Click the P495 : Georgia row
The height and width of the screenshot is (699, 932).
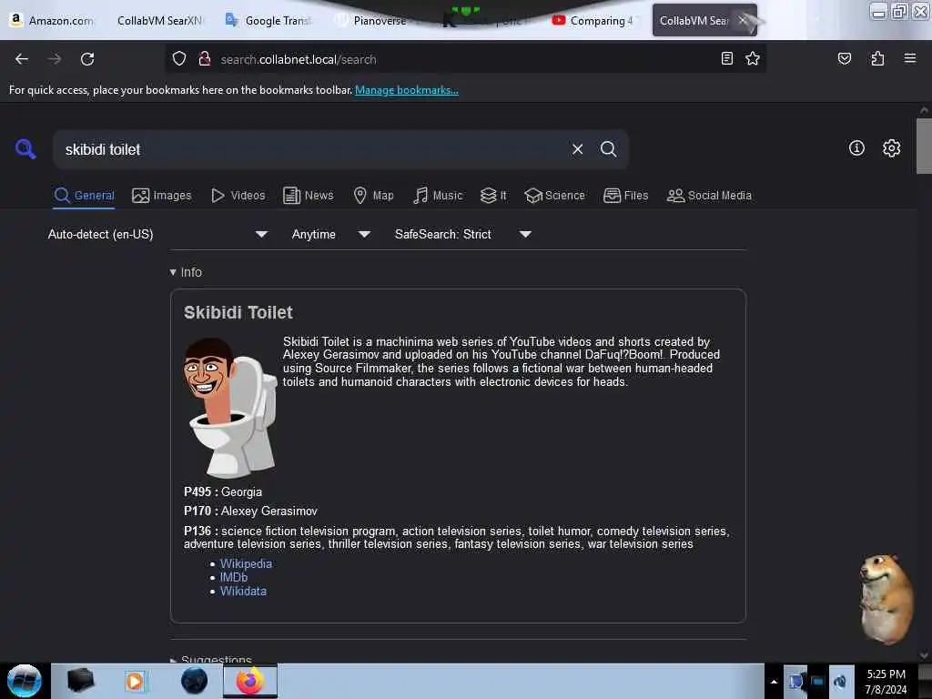click(223, 492)
